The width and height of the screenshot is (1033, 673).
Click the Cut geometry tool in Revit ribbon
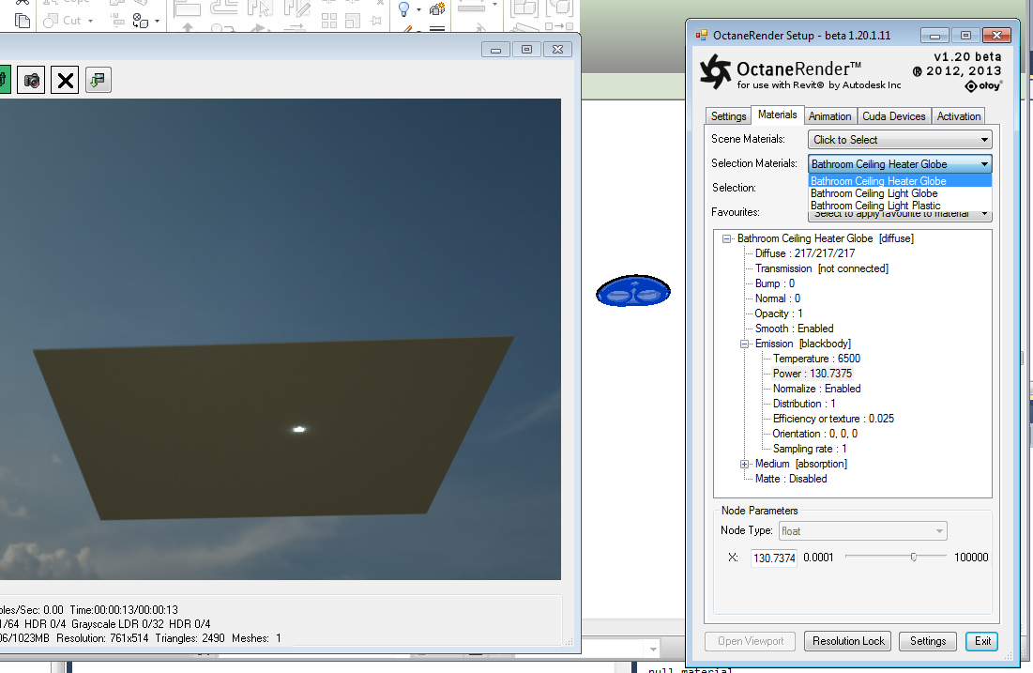63,21
